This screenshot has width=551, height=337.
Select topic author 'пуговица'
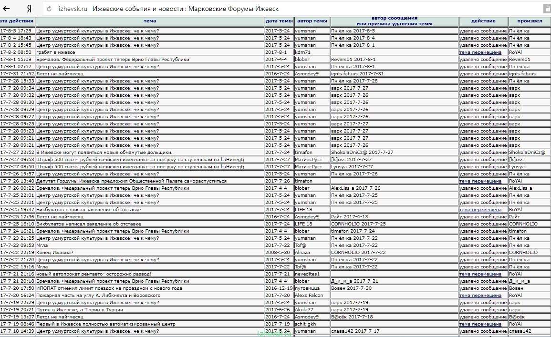coord(307,288)
